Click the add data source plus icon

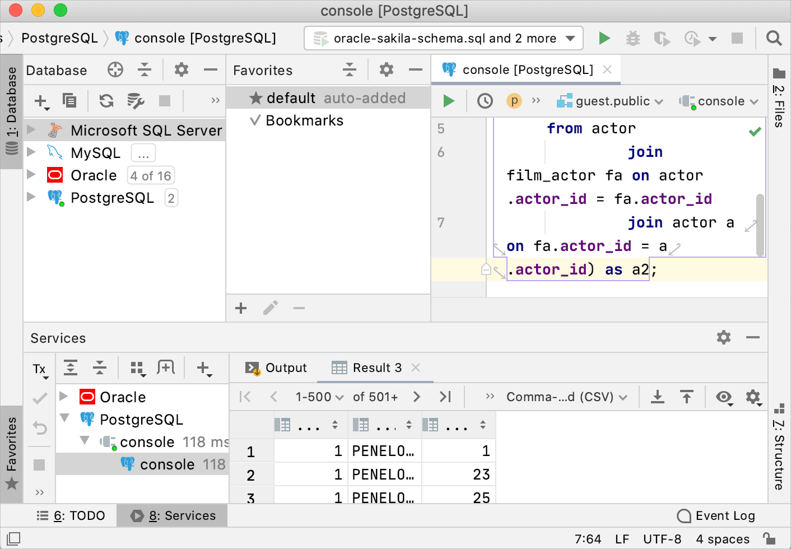[x=41, y=101]
